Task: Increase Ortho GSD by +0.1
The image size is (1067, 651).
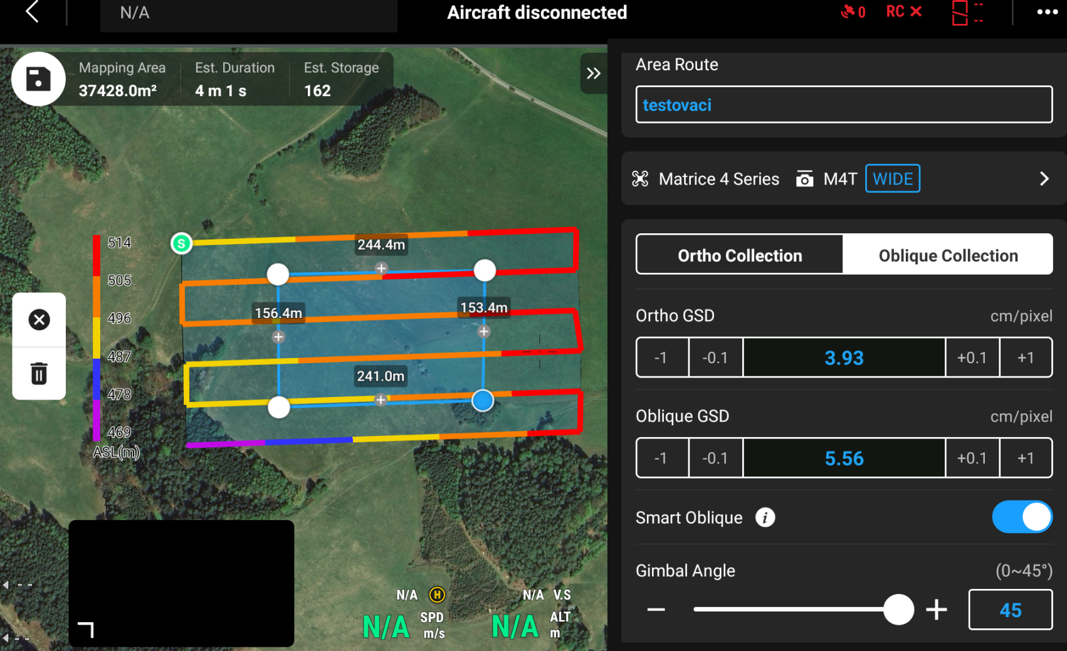Action: (x=972, y=357)
